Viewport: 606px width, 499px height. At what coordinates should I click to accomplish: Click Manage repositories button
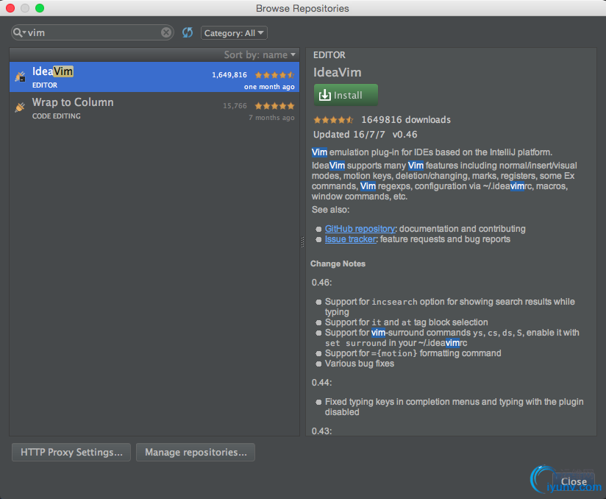tap(196, 452)
